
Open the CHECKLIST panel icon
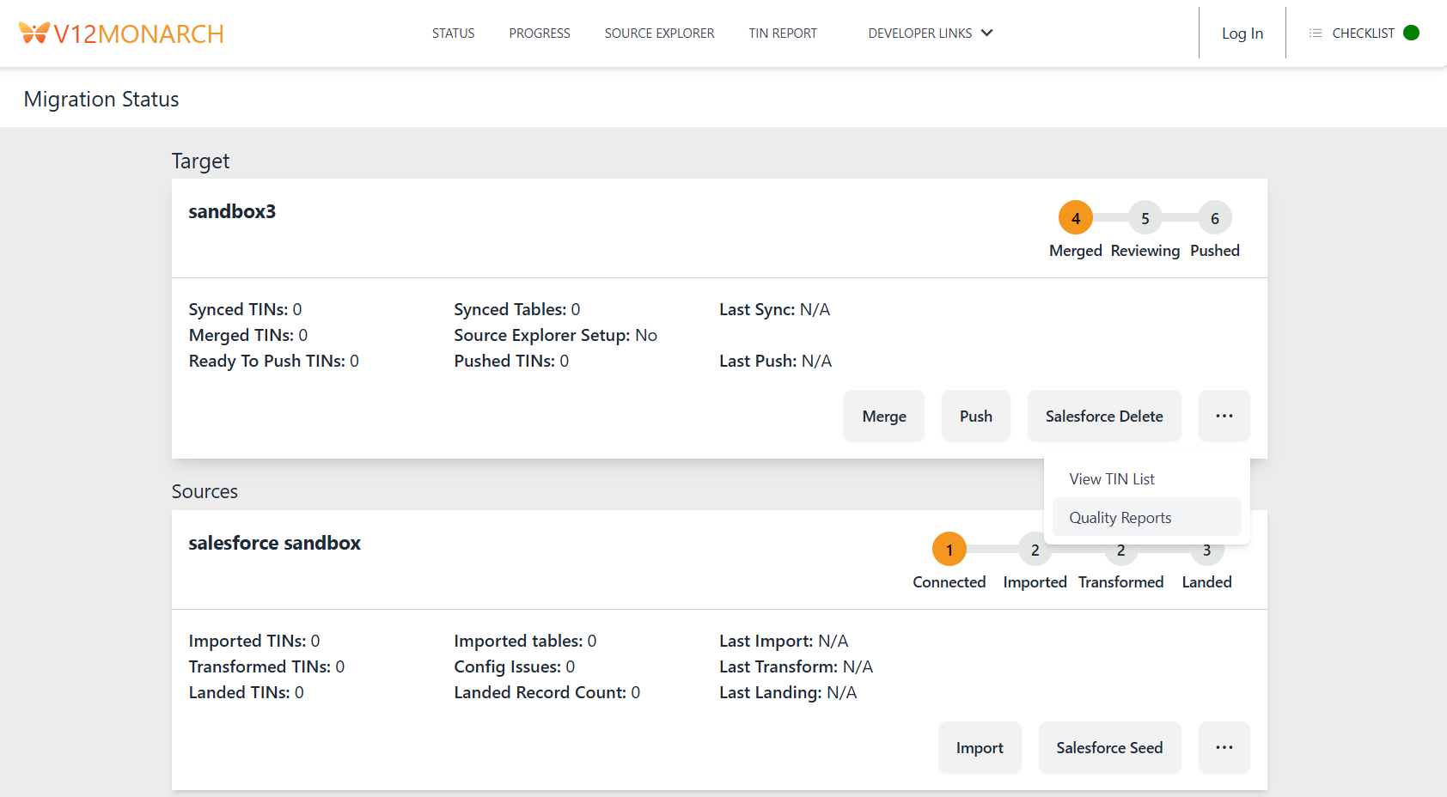pos(1315,33)
